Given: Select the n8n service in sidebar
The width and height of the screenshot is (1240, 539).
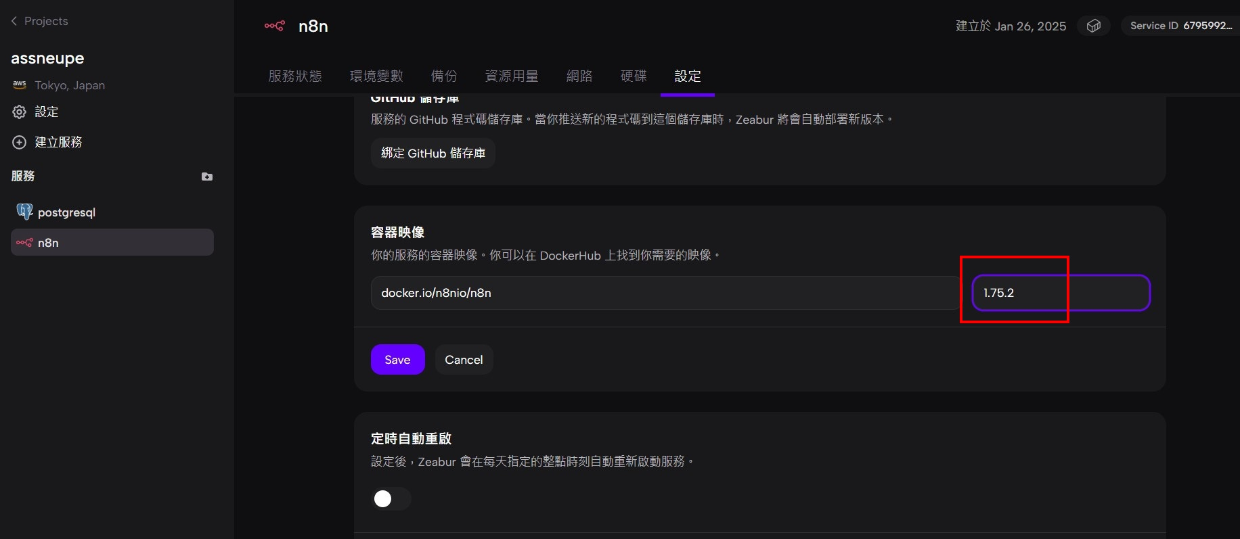Looking at the screenshot, I should click(112, 242).
